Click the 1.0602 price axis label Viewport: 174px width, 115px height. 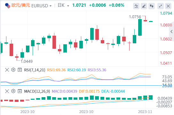point(166,39)
